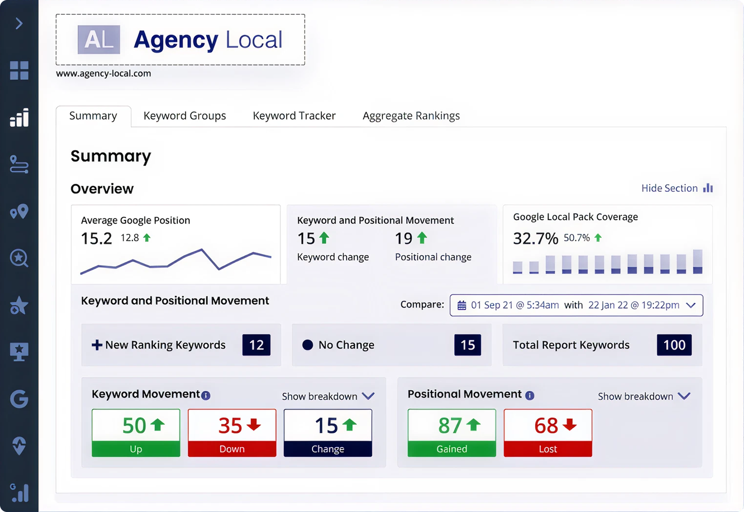The image size is (744, 512).
Task: Open the star reputation icon in sidebar
Action: pos(19,306)
